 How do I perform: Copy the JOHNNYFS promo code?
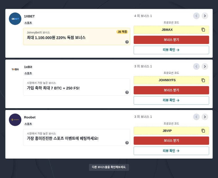(203, 80)
